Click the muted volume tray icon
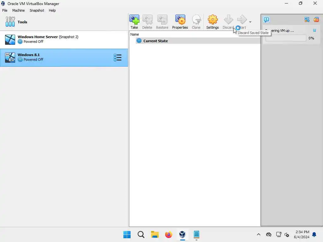Viewport: 323px width, 242px height. 287,234
